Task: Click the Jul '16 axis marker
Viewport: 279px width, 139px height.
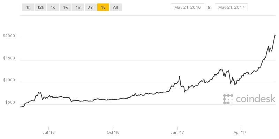Action: tap(48, 132)
